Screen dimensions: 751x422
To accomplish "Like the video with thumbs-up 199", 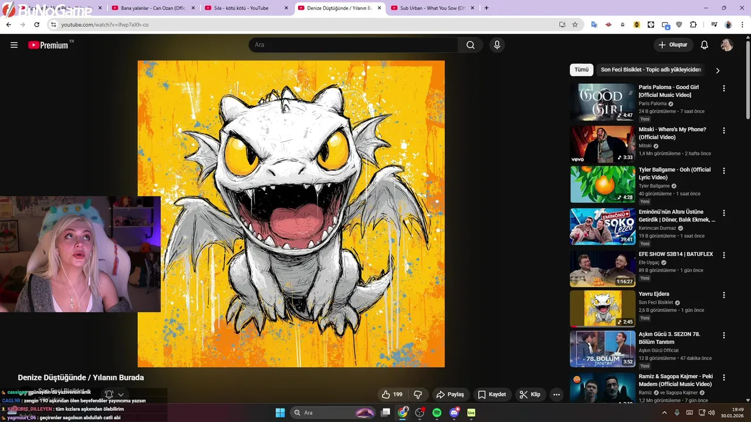I will 392,394.
